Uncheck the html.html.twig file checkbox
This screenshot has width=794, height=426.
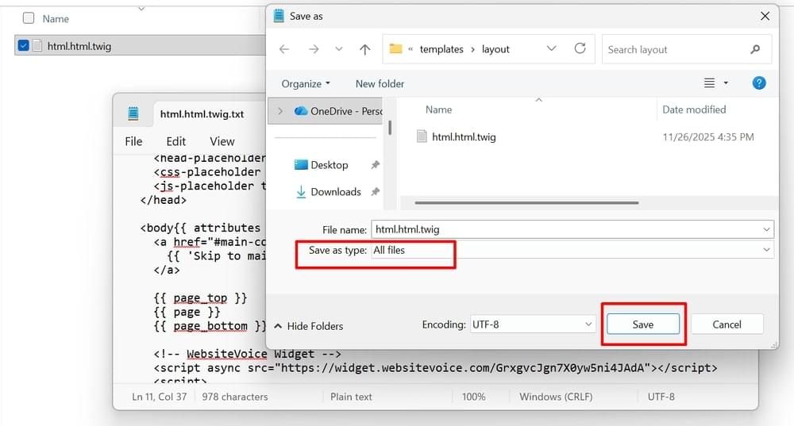[x=24, y=46]
